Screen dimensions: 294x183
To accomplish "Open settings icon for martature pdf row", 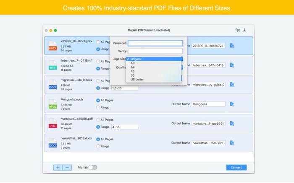I will (x=232, y=124).
